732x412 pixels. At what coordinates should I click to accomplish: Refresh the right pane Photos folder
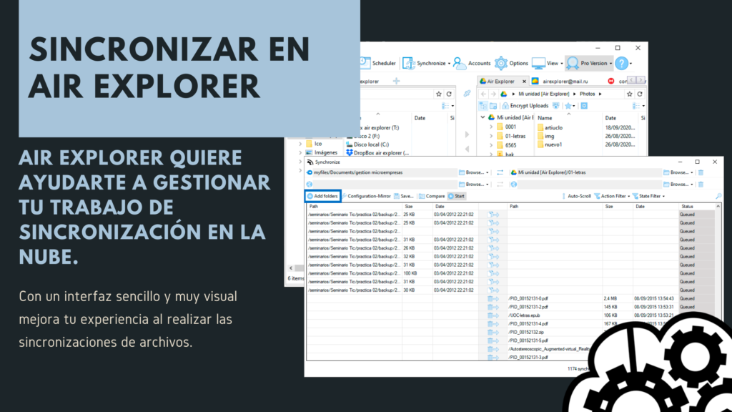pos(640,94)
